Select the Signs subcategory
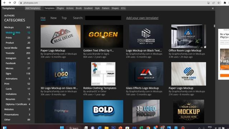This screenshot has width=229, height=129. click(18, 73)
